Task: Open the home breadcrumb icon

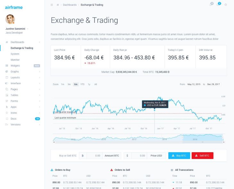Action: tap(58, 5)
